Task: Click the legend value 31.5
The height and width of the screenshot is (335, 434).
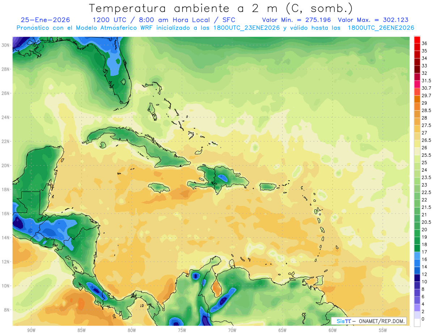Action: (x=426, y=81)
